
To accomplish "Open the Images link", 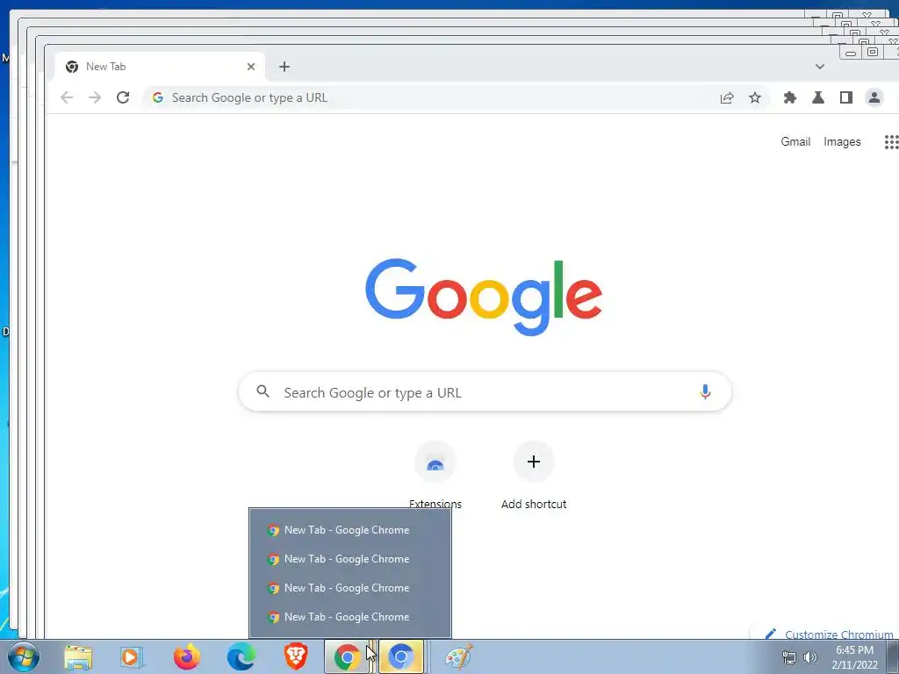I will pyautogui.click(x=842, y=141).
